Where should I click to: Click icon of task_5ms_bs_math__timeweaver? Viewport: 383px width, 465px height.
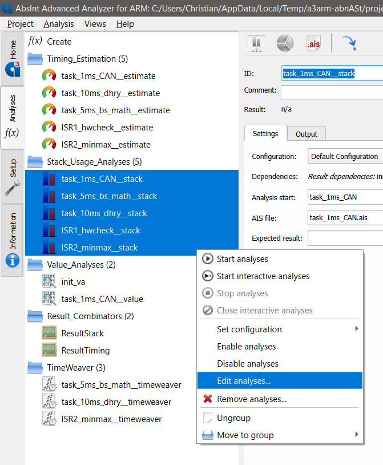(x=49, y=384)
